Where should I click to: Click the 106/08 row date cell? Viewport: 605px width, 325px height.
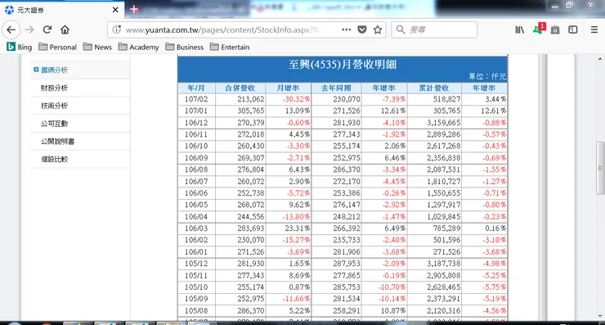point(196,169)
